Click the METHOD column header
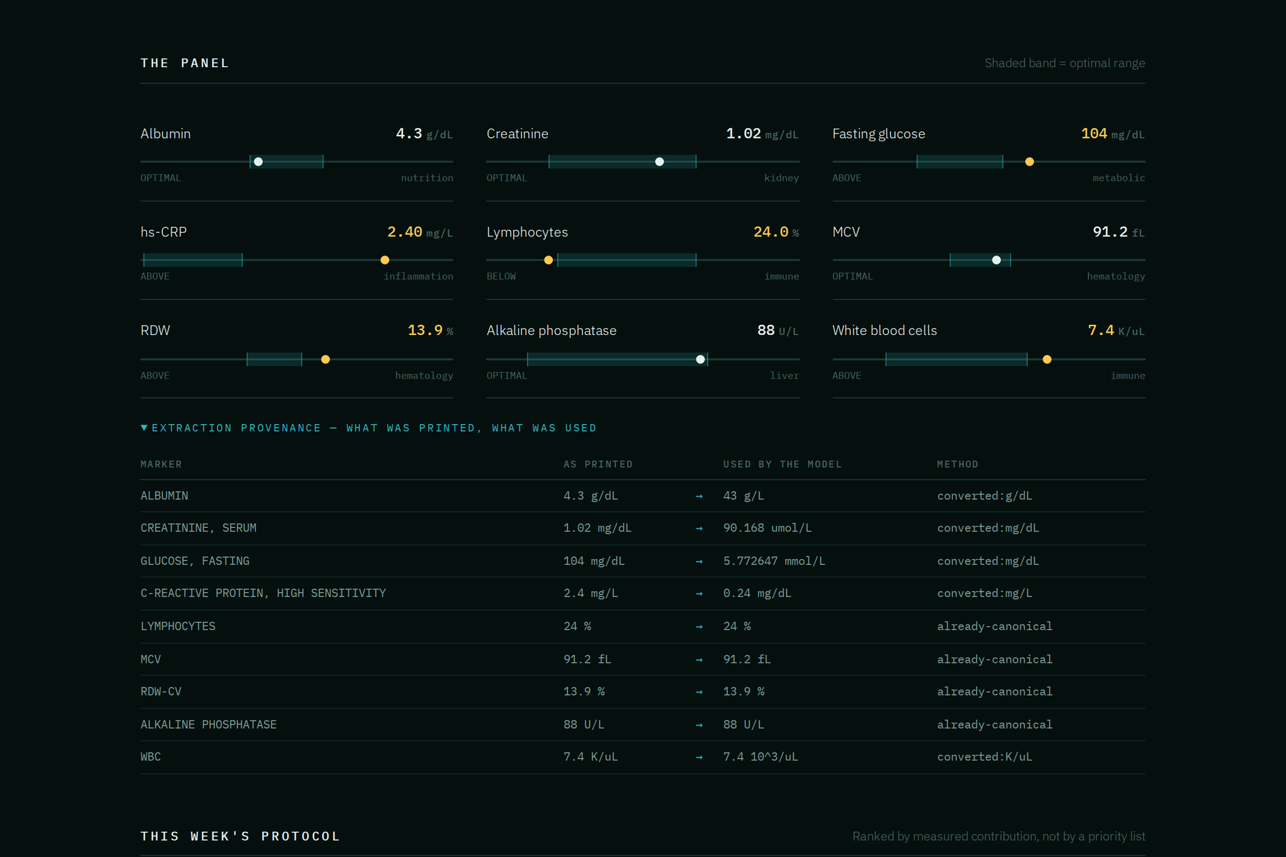The width and height of the screenshot is (1286, 857). click(958, 464)
